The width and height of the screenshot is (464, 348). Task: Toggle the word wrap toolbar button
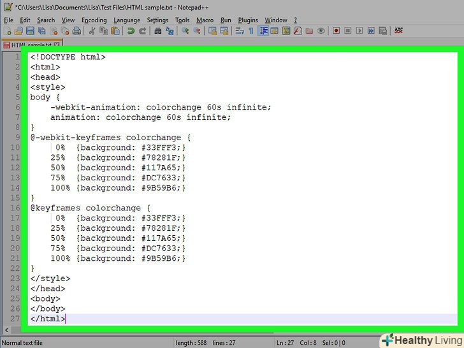(240, 31)
